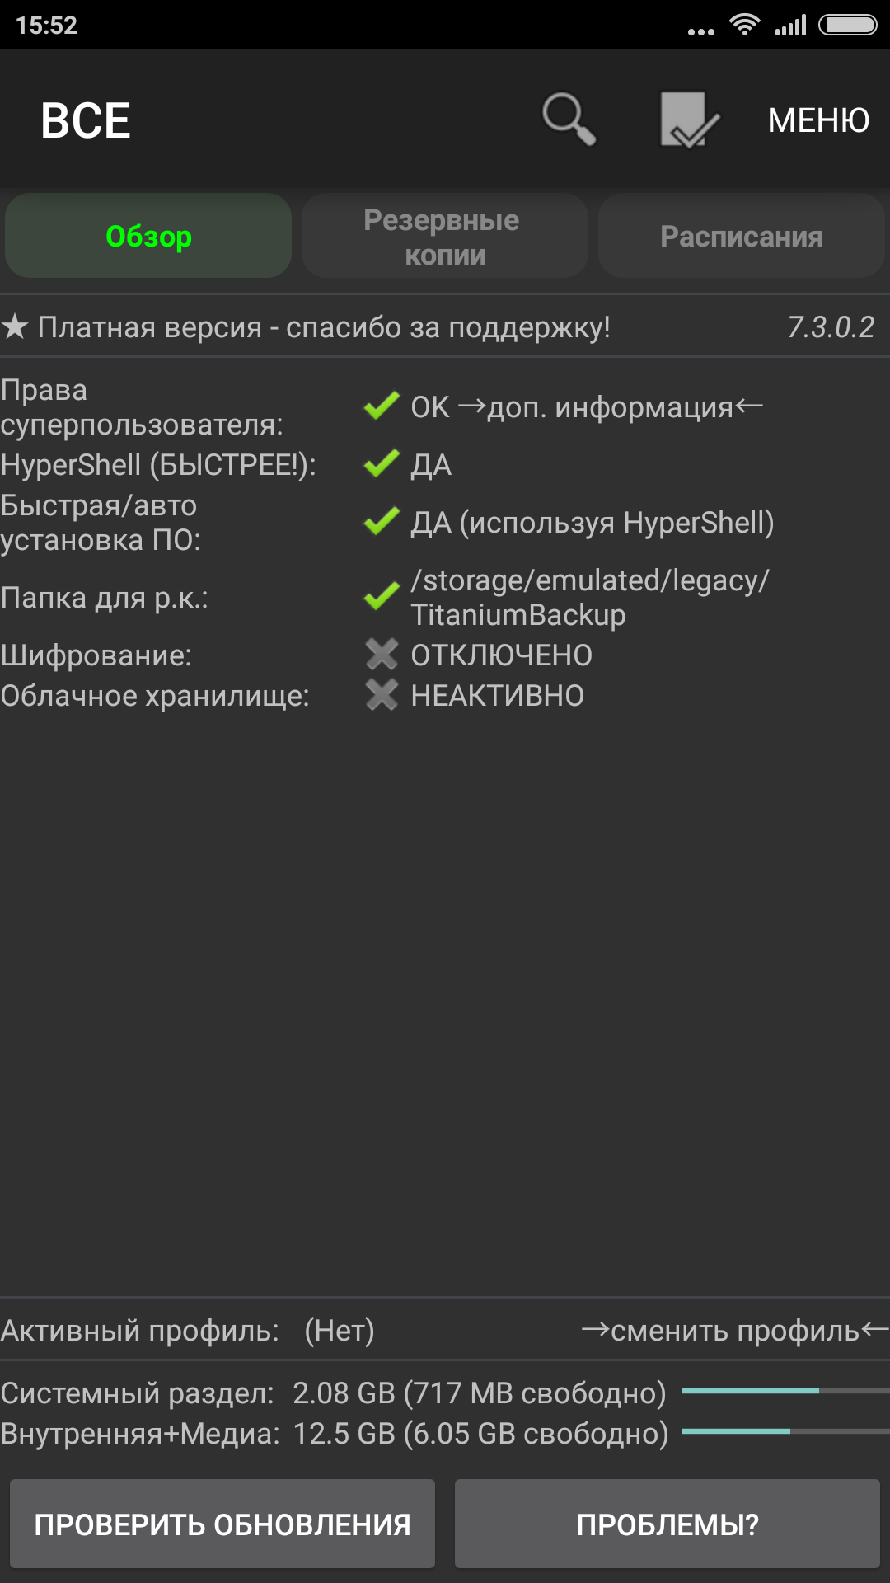Screen dimensions: 890x1583
Task: Tap сменить профиль link
Action: click(x=735, y=1331)
